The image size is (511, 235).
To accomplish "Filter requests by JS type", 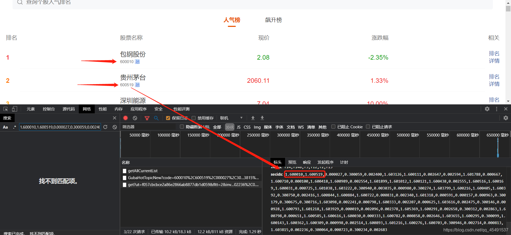I will pos(239,127).
